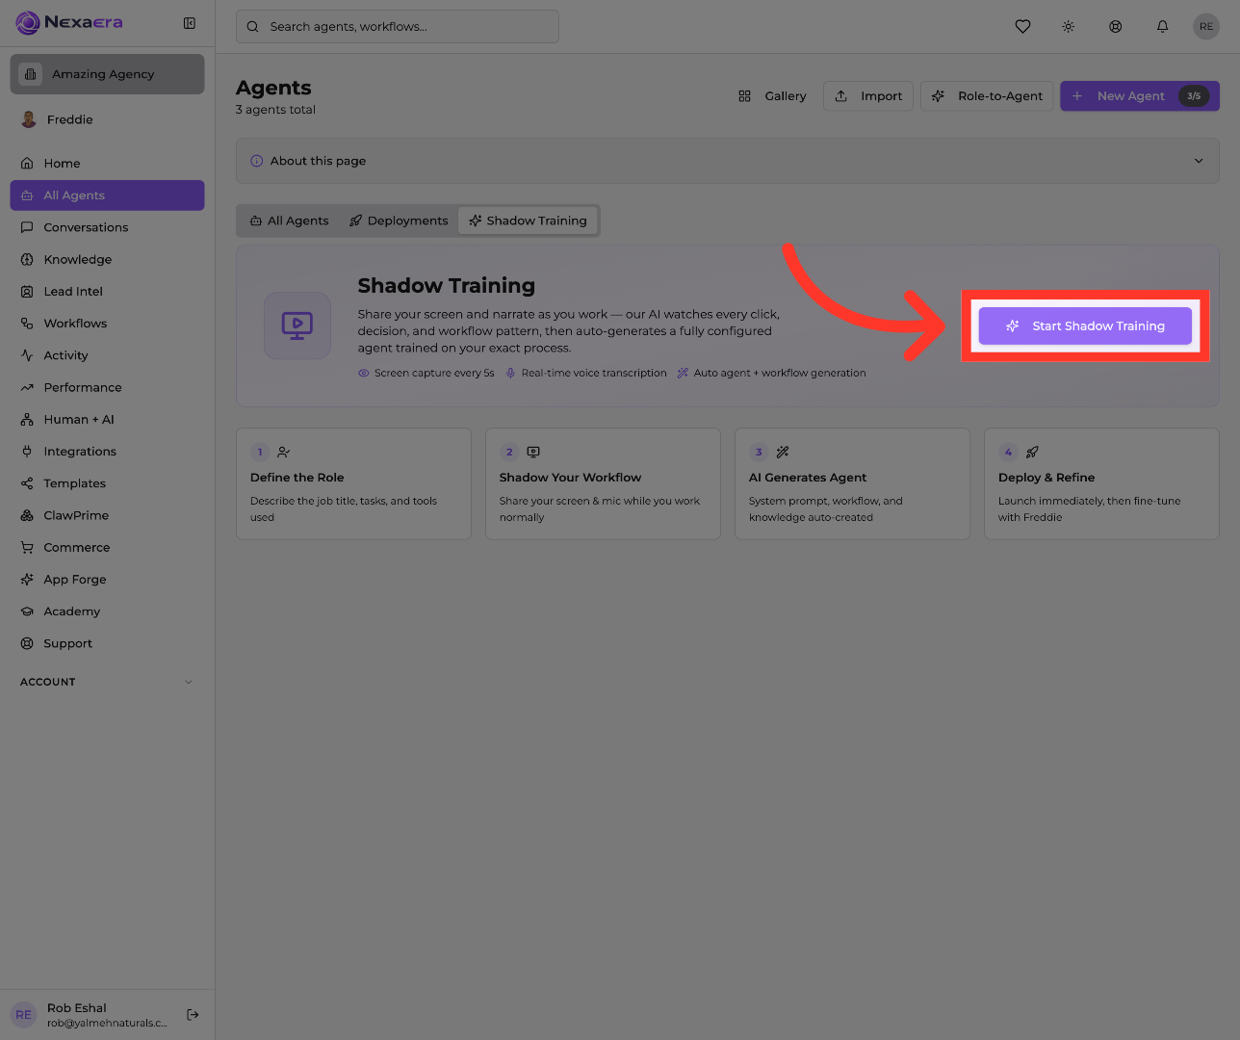Select Freddie in the sidebar
The image size is (1240, 1040).
pos(107,120)
